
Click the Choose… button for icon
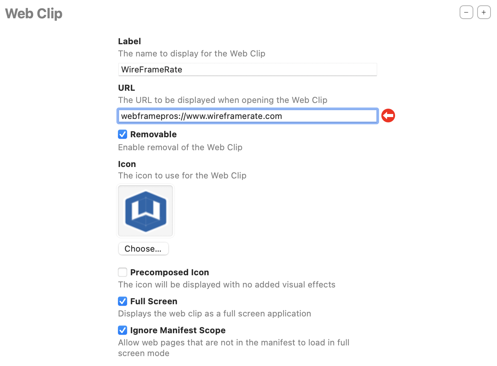(x=143, y=249)
